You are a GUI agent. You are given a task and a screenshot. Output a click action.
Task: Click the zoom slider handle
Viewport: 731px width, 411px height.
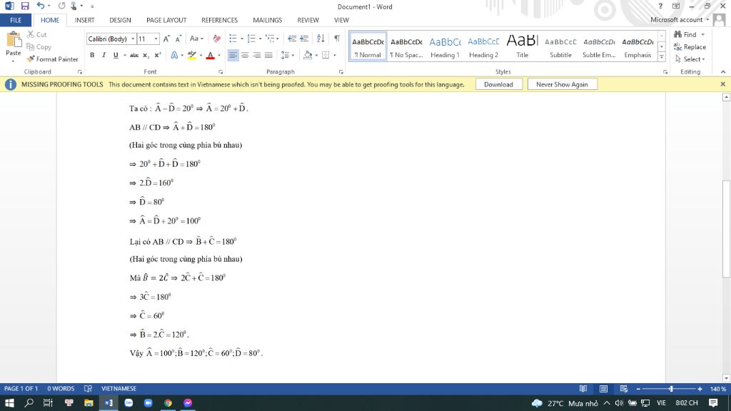coord(671,389)
